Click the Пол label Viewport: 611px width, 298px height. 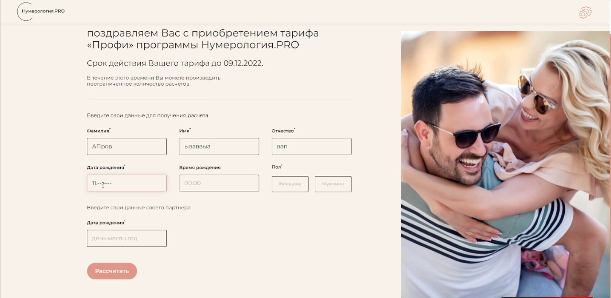(277, 167)
